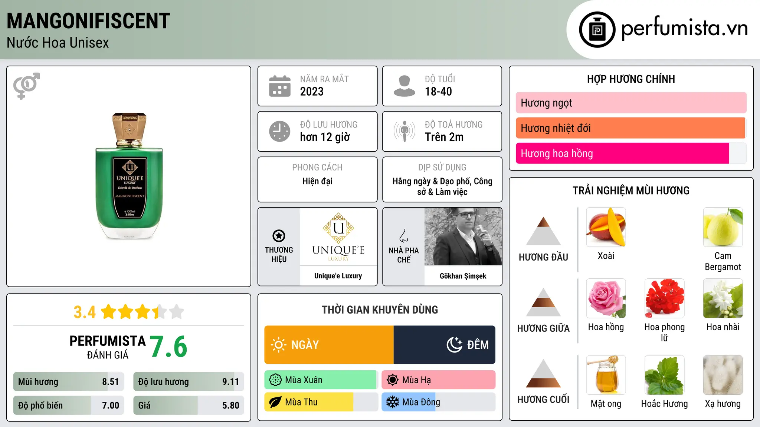Image resolution: width=760 pixels, height=427 pixels.
Task: Click the Hương ngọt accord bar
Action: pos(631,103)
